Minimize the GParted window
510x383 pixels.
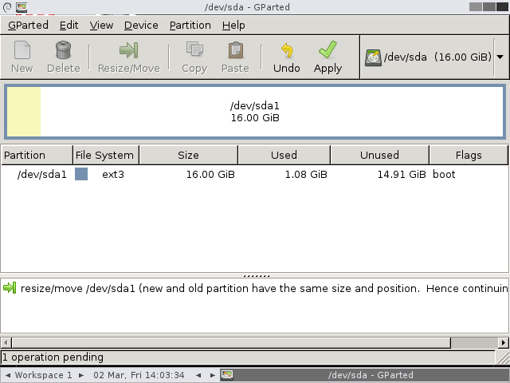click(x=476, y=7)
